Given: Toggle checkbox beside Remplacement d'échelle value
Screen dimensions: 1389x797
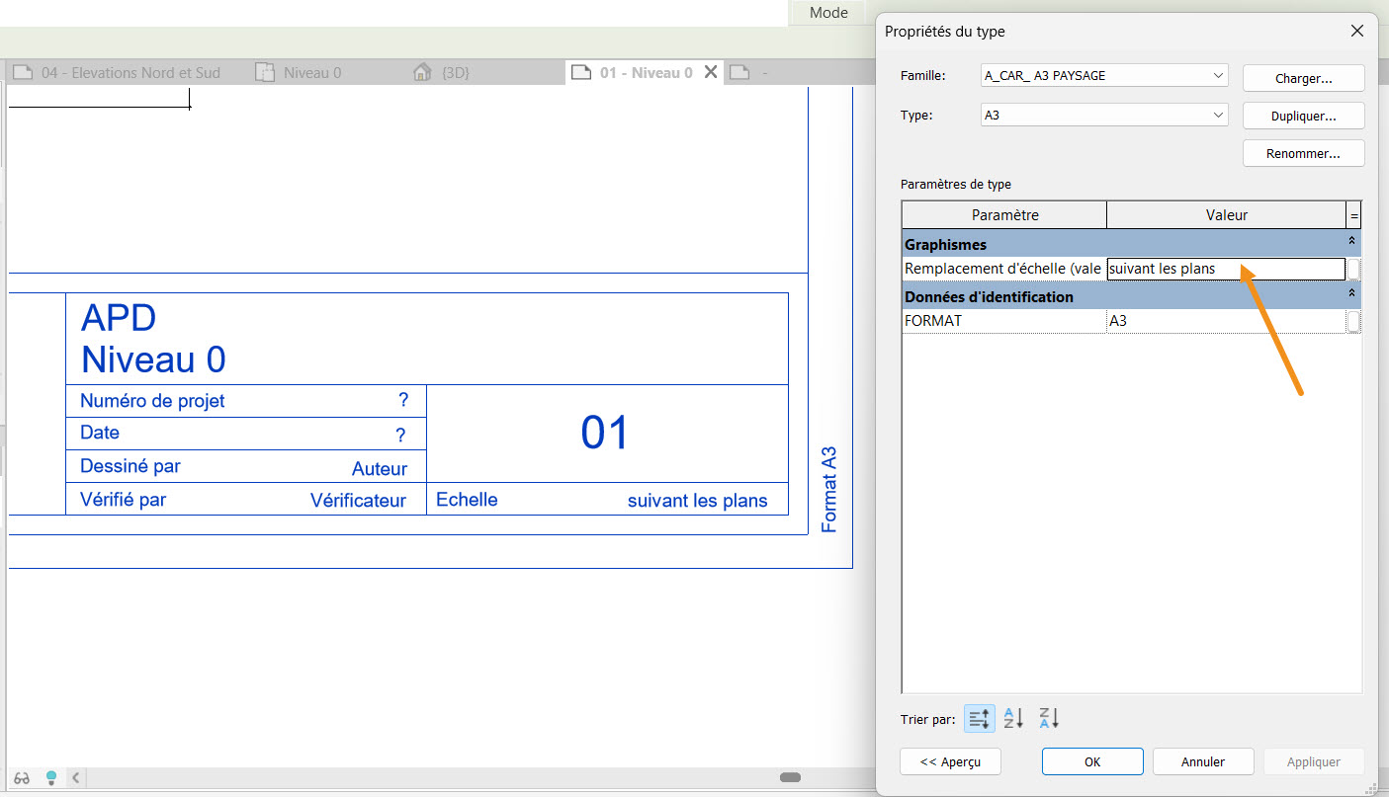Looking at the screenshot, I should pyautogui.click(x=1353, y=269).
